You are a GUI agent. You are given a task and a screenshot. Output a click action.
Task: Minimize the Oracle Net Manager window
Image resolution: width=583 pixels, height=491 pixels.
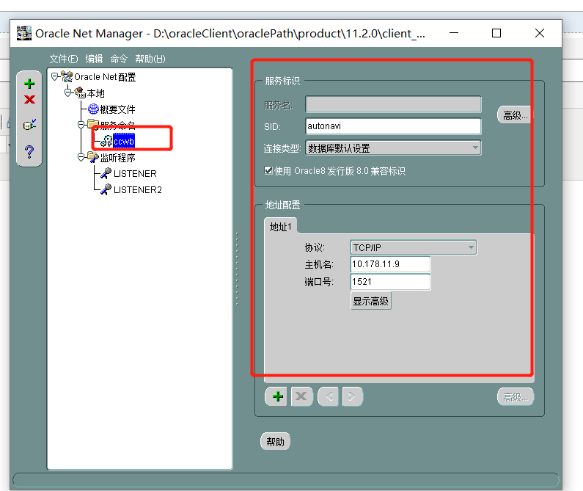pos(454,33)
